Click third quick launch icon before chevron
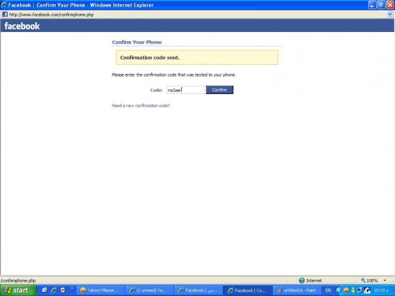395x296 pixels. coord(63,290)
